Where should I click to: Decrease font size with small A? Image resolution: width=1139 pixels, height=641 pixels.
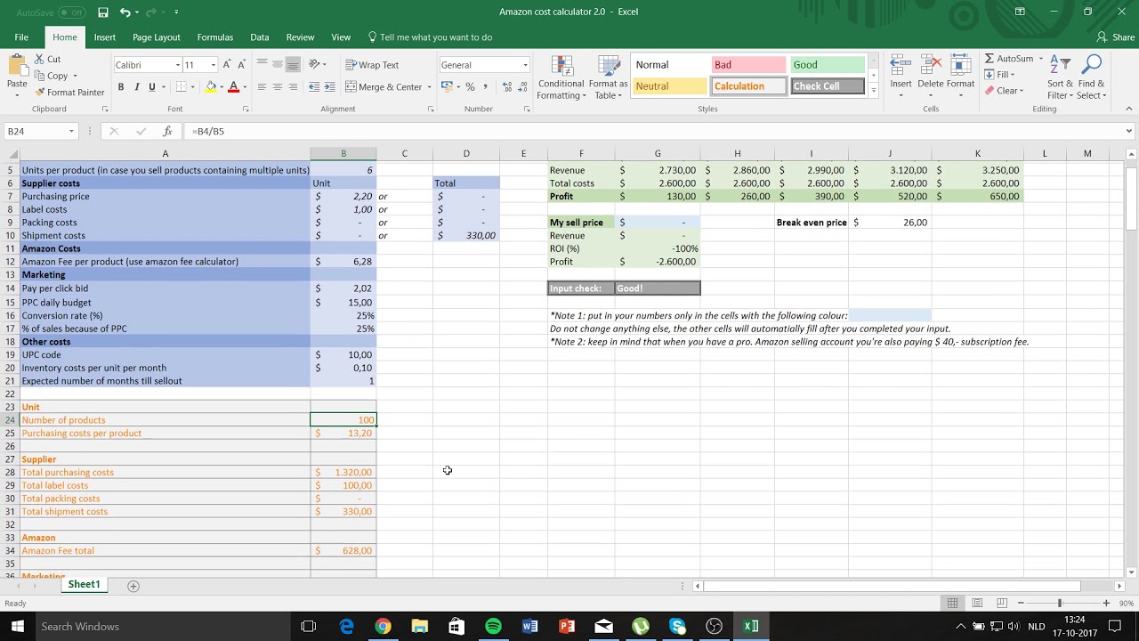242,64
